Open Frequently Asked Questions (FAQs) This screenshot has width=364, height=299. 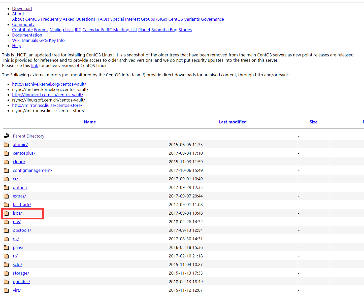tap(75, 19)
